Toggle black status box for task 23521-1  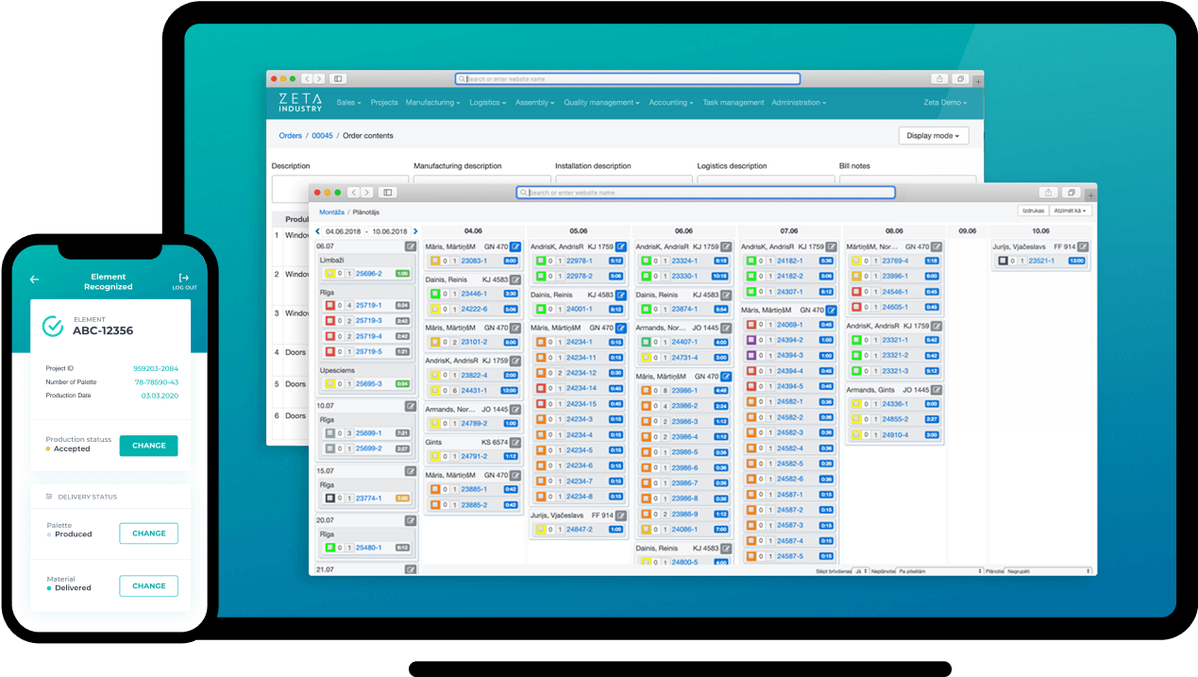click(1003, 261)
